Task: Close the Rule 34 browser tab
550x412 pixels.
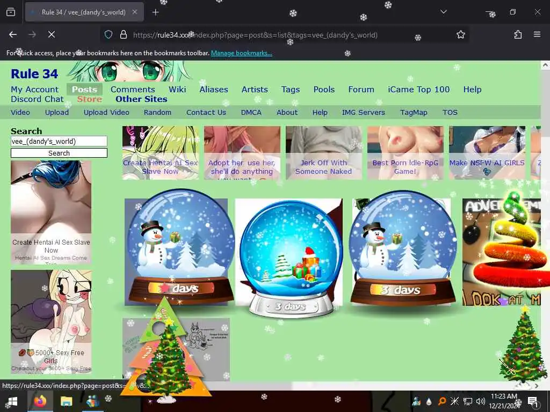Action: [135, 12]
